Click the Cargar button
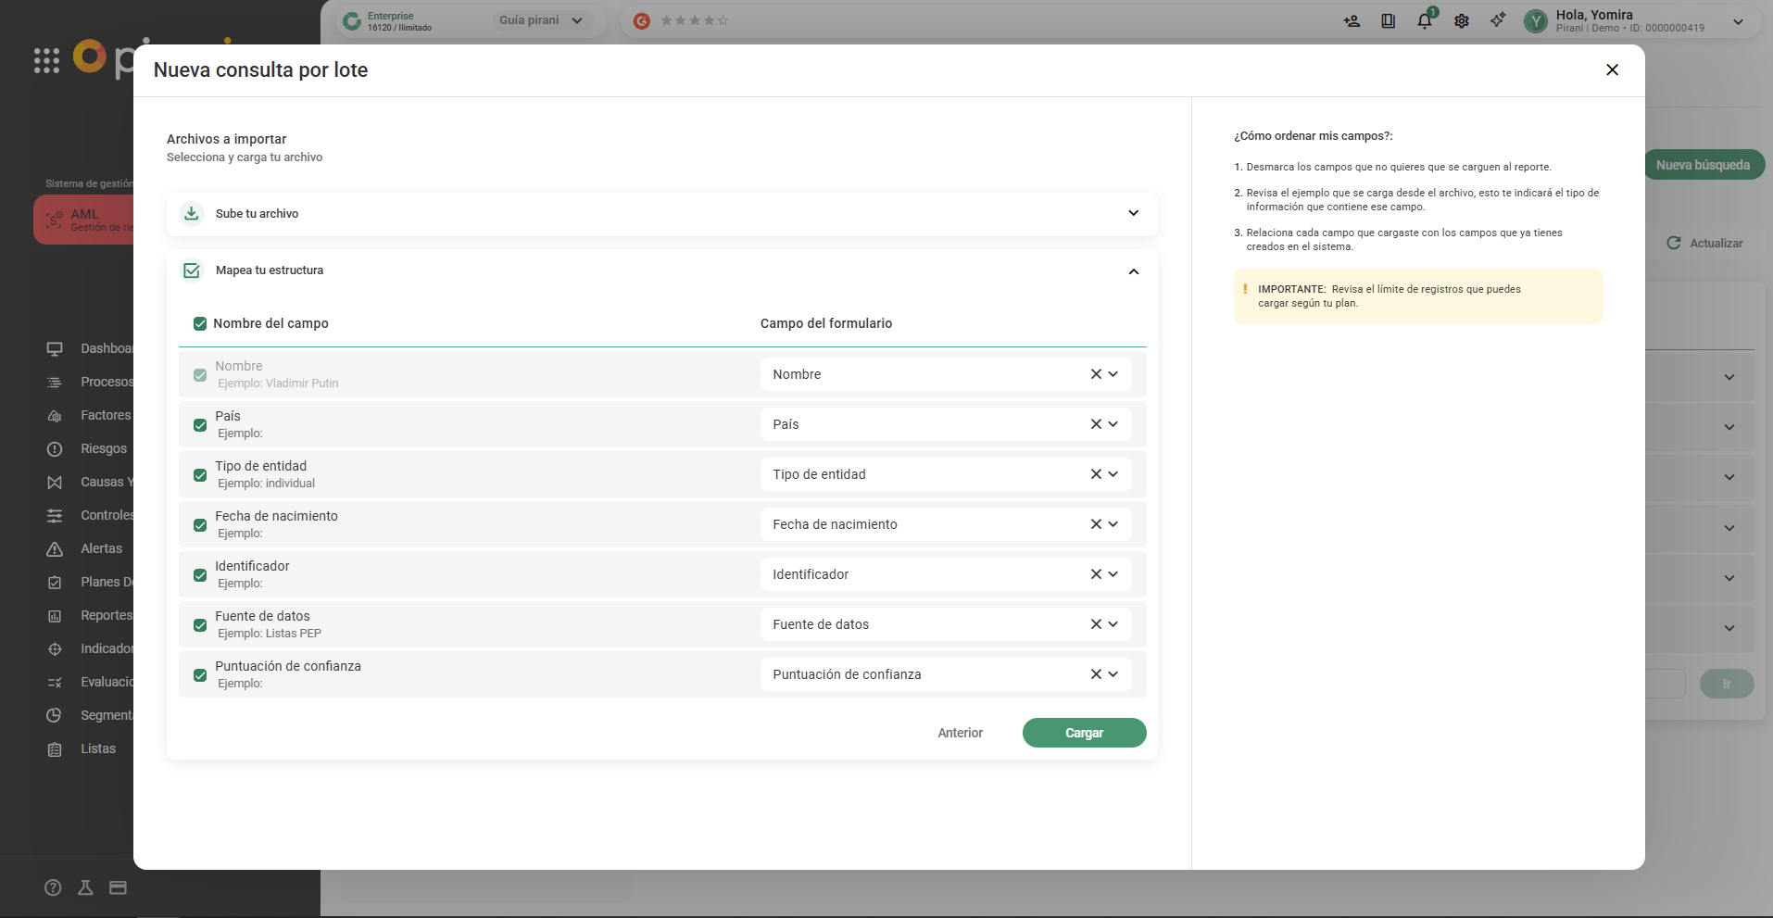 pos(1084,733)
